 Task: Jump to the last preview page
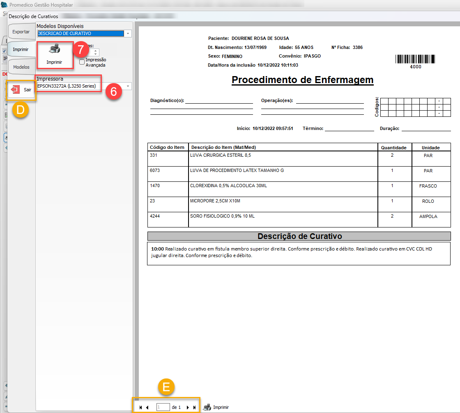(194, 407)
